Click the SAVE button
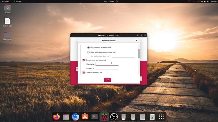The height and width of the screenshot is (122, 218). coord(108,80)
